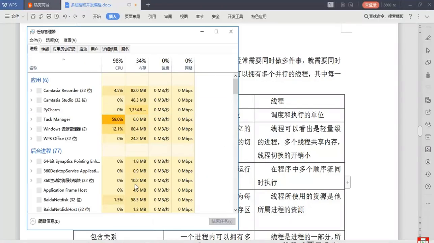This screenshot has width=434, height=243.
Task: Open print preview icon in WPS toolbar
Action: (x=57, y=16)
